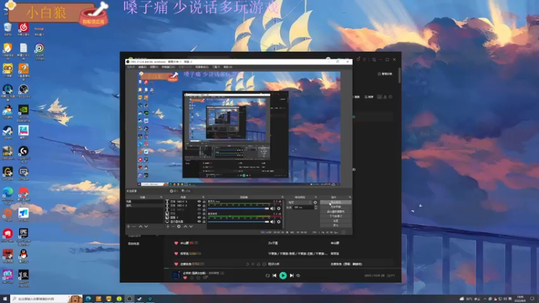Add a new scene with the plus icon
The image size is (539, 303).
coord(129,227)
